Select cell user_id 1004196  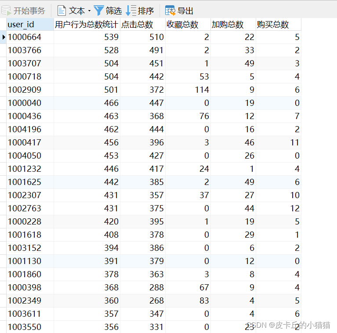tap(30, 129)
